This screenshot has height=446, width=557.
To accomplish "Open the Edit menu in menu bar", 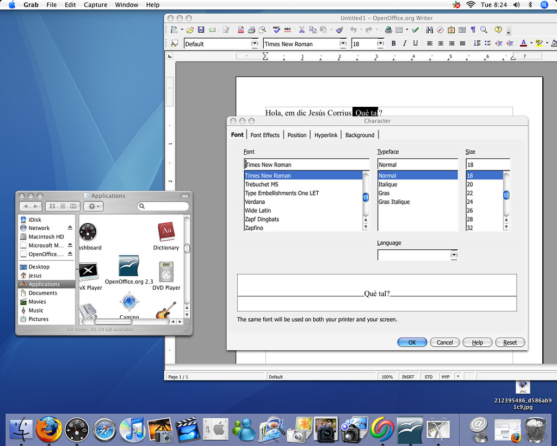I will [70, 5].
